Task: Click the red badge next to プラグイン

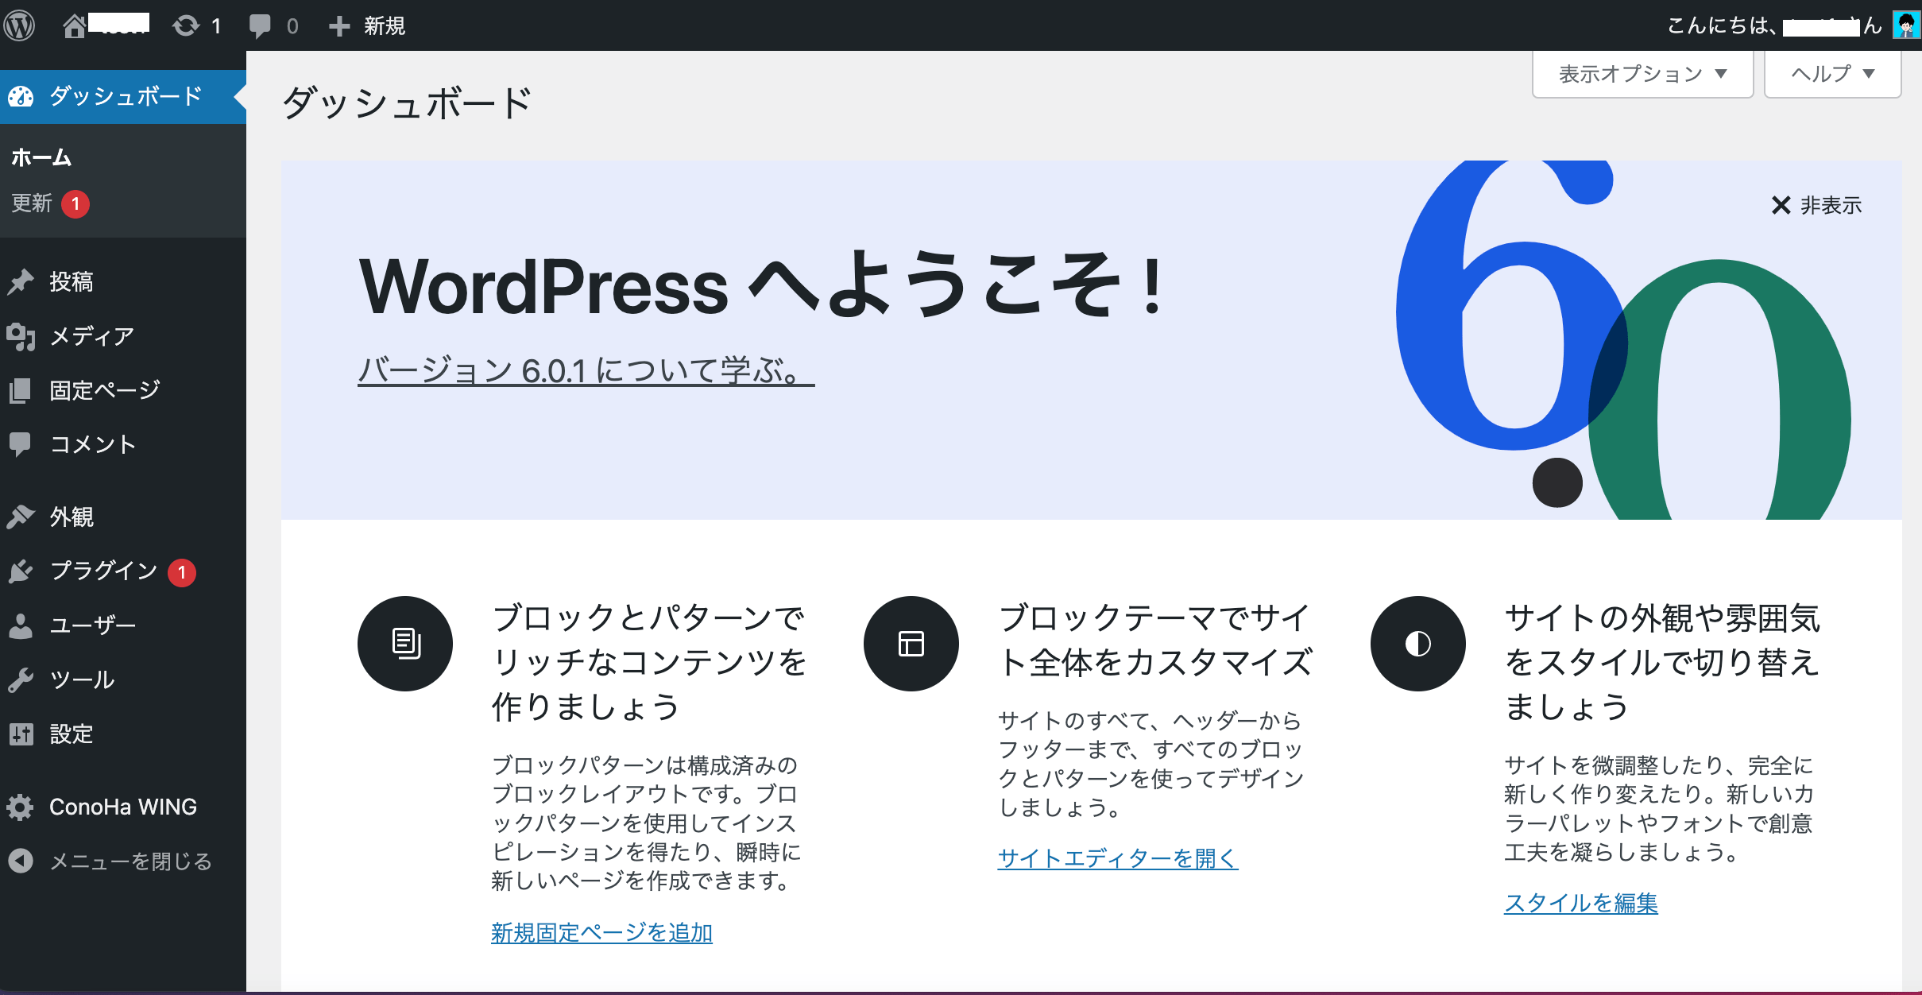Action: point(182,572)
